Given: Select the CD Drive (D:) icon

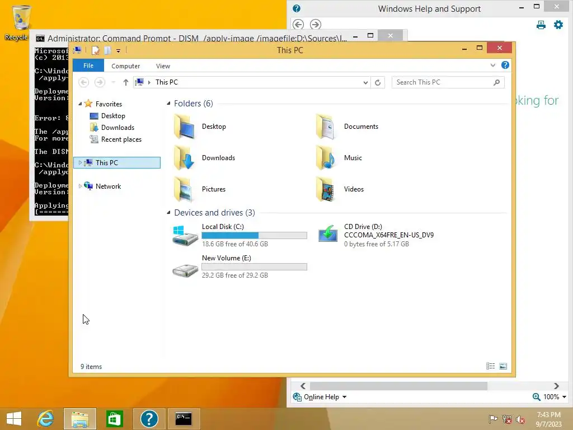Looking at the screenshot, I should 327,233.
